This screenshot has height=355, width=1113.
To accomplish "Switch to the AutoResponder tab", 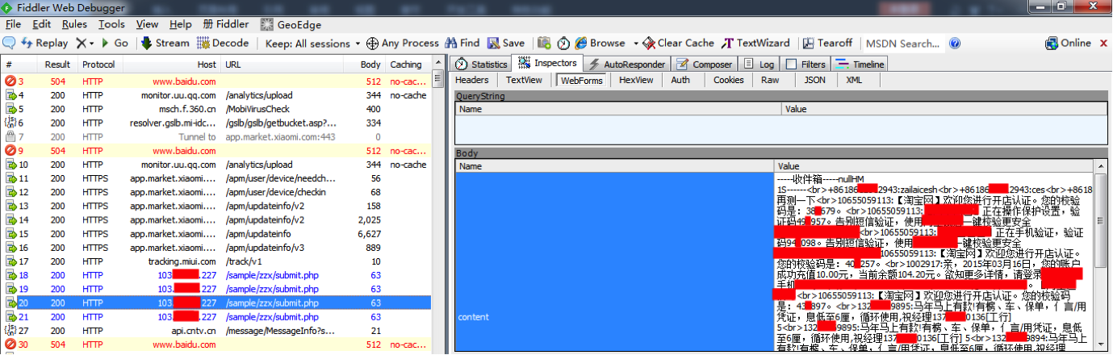I will coord(627,64).
